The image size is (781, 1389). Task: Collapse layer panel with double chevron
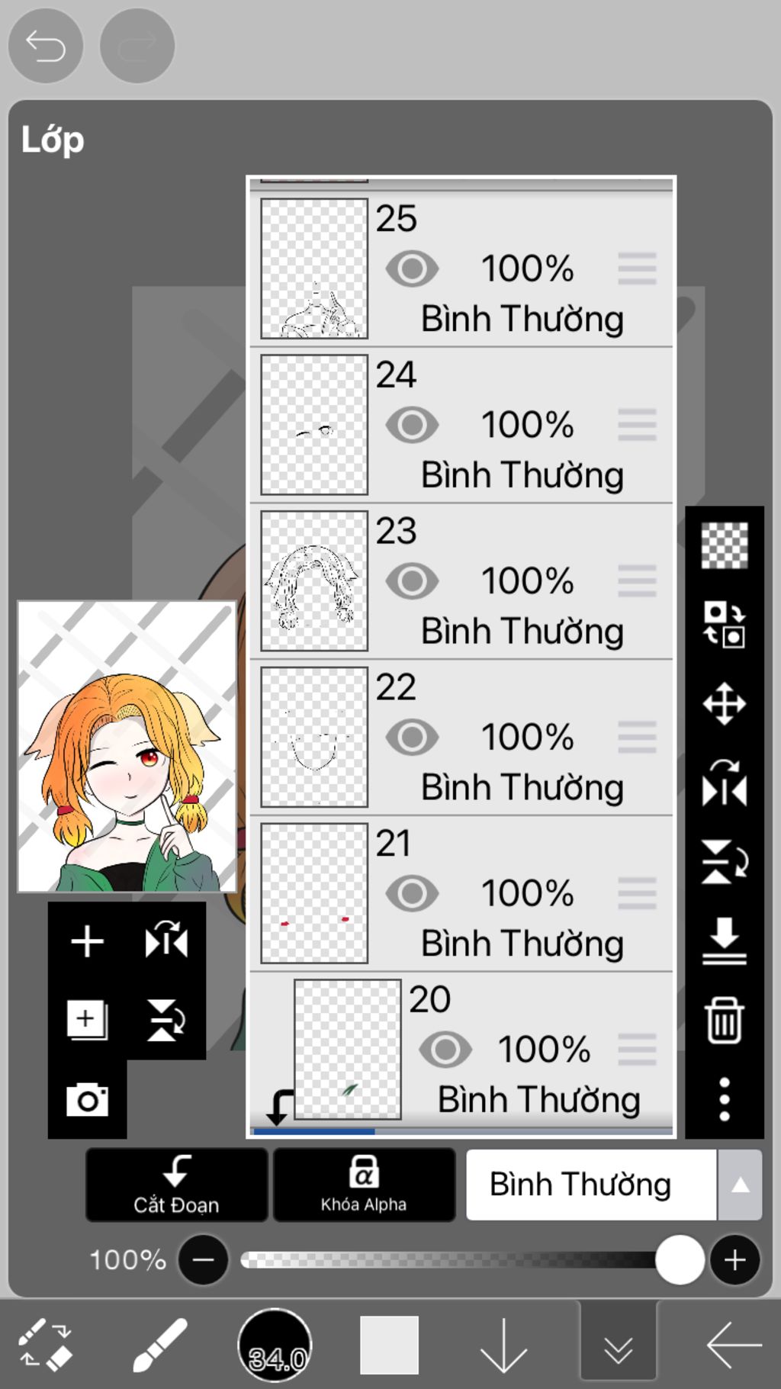(618, 1346)
